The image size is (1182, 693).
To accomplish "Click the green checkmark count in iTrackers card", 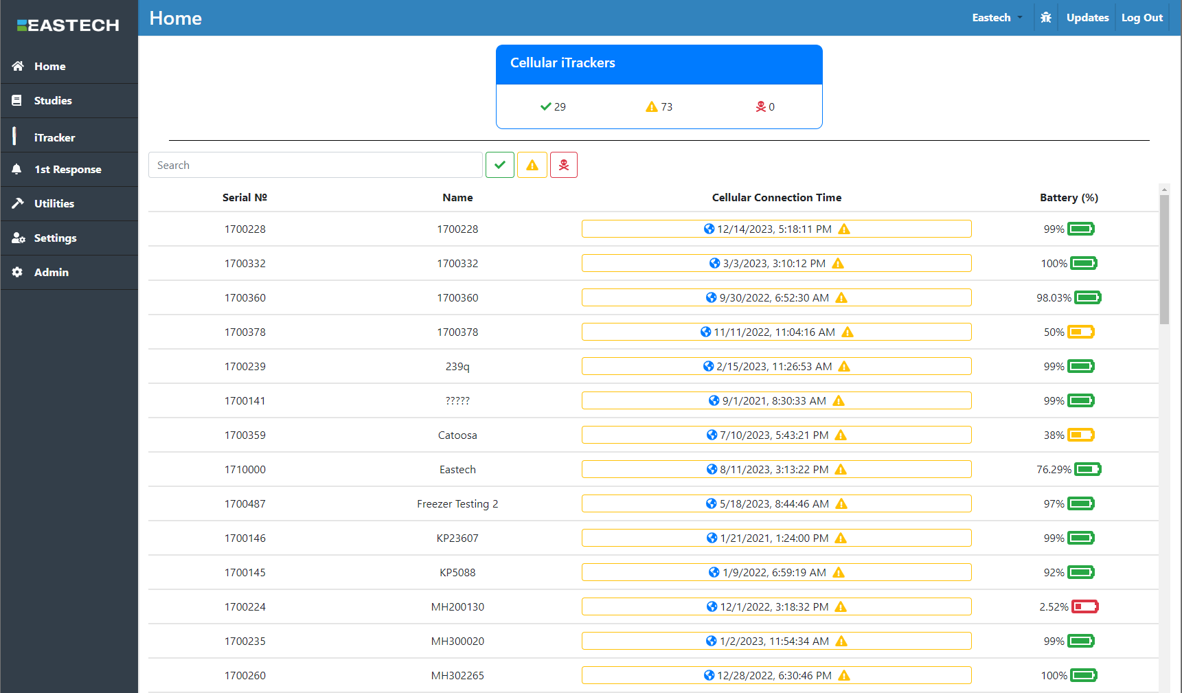I will 553,107.
